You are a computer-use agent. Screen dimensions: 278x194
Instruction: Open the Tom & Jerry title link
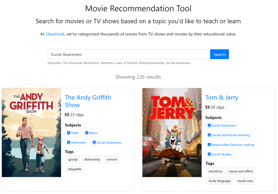(x=222, y=97)
